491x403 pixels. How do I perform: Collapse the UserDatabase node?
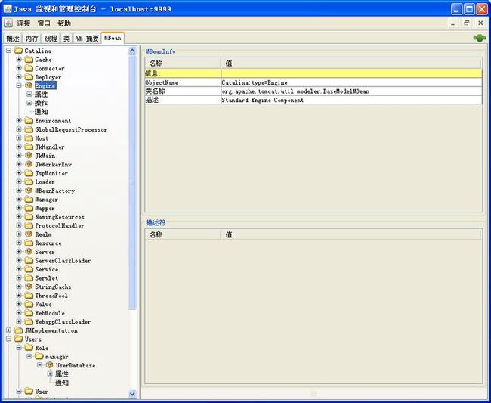click(39, 365)
